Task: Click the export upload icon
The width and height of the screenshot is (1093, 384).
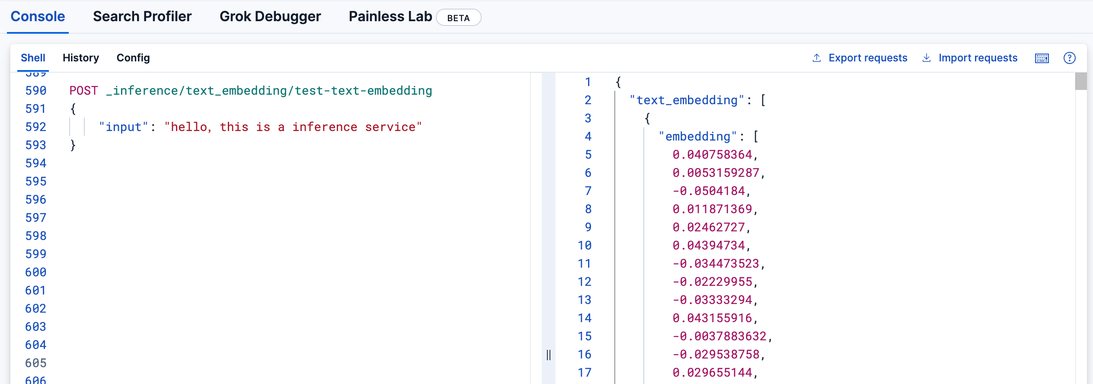Action: click(817, 58)
